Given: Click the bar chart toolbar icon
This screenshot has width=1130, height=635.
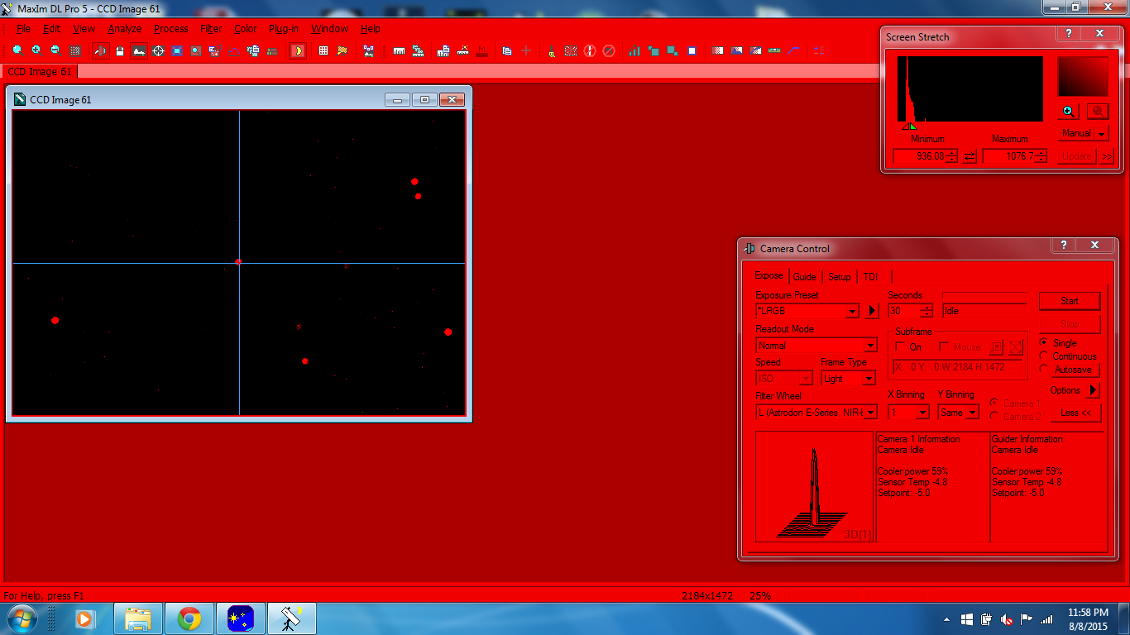Looking at the screenshot, I should click(x=634, y=50).
